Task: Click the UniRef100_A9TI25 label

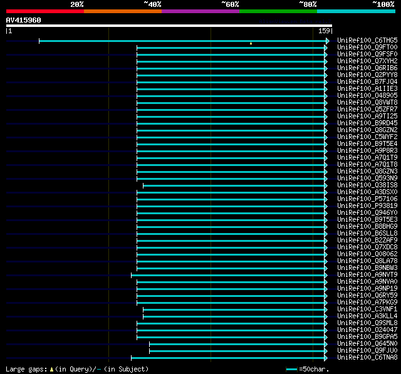Action: 367,117
